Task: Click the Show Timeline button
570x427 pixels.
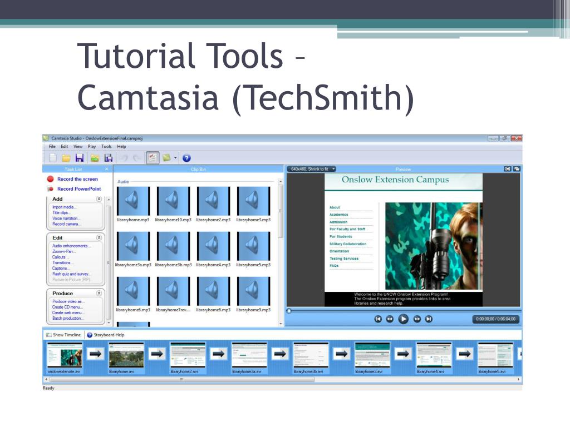Action: click(x=63, y=335)
